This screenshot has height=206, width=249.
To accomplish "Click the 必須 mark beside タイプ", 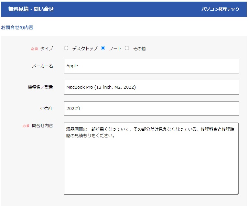I will pos(35,49).
